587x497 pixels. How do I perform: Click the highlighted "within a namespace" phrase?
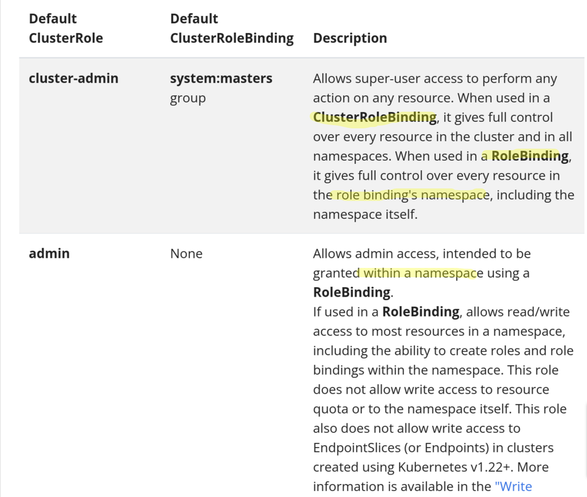point(420,273)
